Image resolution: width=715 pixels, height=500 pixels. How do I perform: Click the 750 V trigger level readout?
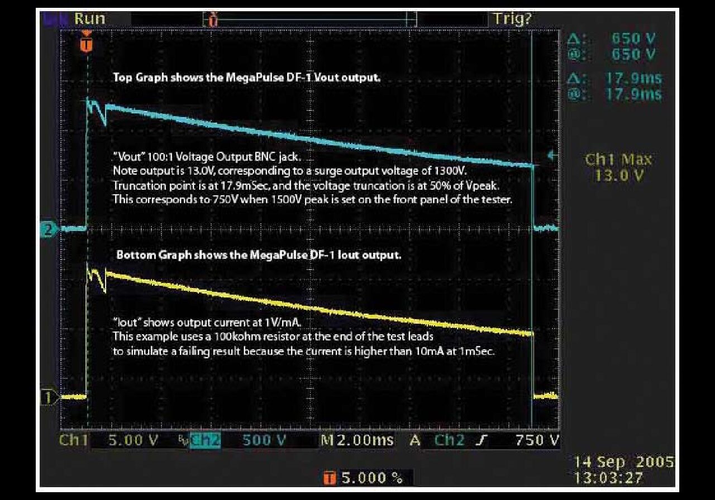(x=537, y=440)
